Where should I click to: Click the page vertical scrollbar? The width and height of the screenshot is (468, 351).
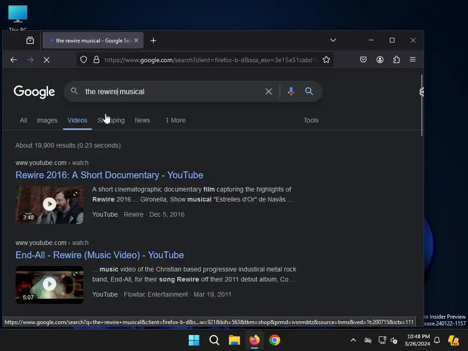(422, 105)
